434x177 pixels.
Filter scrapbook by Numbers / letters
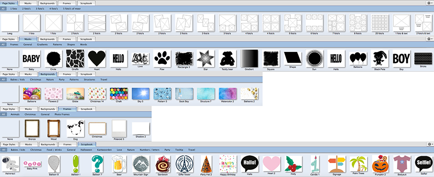150,149
